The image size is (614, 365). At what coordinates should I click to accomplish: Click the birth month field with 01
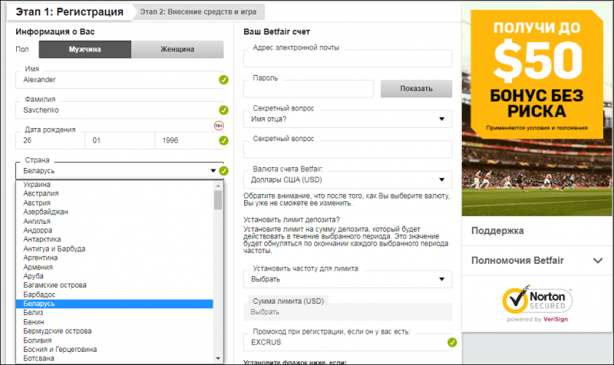coord(120,140)
